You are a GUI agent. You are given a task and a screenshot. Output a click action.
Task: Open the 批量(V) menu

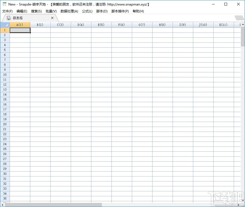pyautogui.click(x=51, y=11)
